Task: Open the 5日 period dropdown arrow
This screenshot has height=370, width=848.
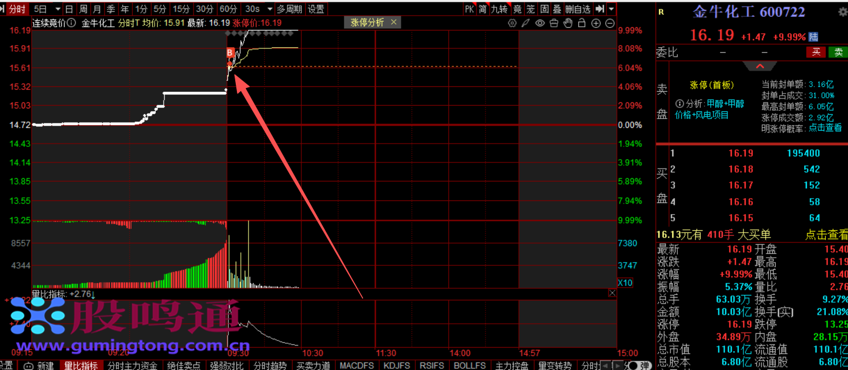Action: tap(57, 9)
